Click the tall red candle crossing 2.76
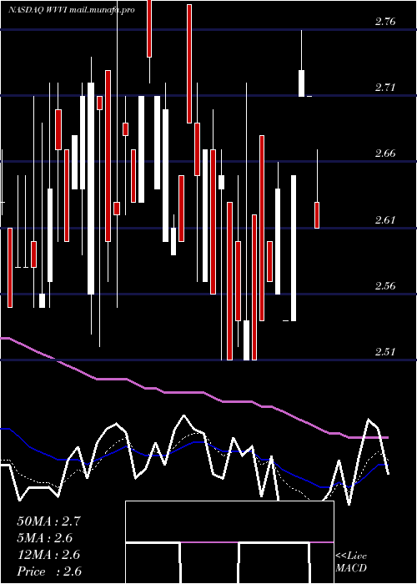Image resolution: width=417 pixels, height=584 pixels. 189,63
